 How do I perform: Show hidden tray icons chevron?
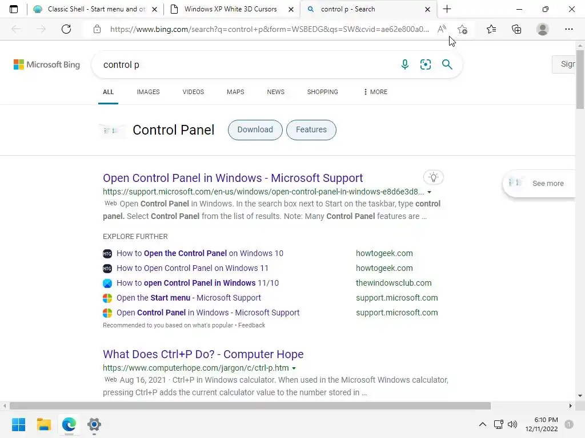click(482, 424)
